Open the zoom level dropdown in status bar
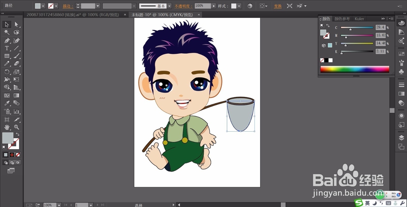Viewport: 407px width, 207px height. coord(59,205)
